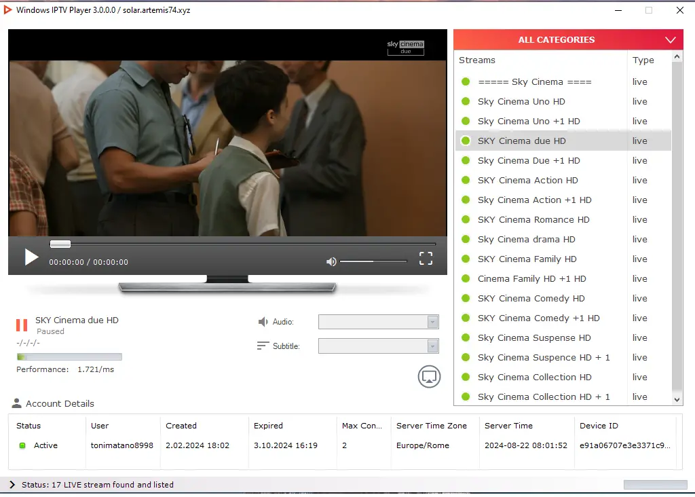Click the Created date 2.02.2024 18:02
This screenshot has height=497, width=695.
tap(198, 445)
